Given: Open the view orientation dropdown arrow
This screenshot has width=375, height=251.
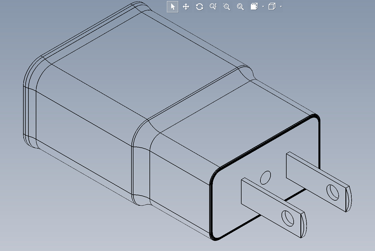Looking at the screenshot, I should [x=263, y=6].
